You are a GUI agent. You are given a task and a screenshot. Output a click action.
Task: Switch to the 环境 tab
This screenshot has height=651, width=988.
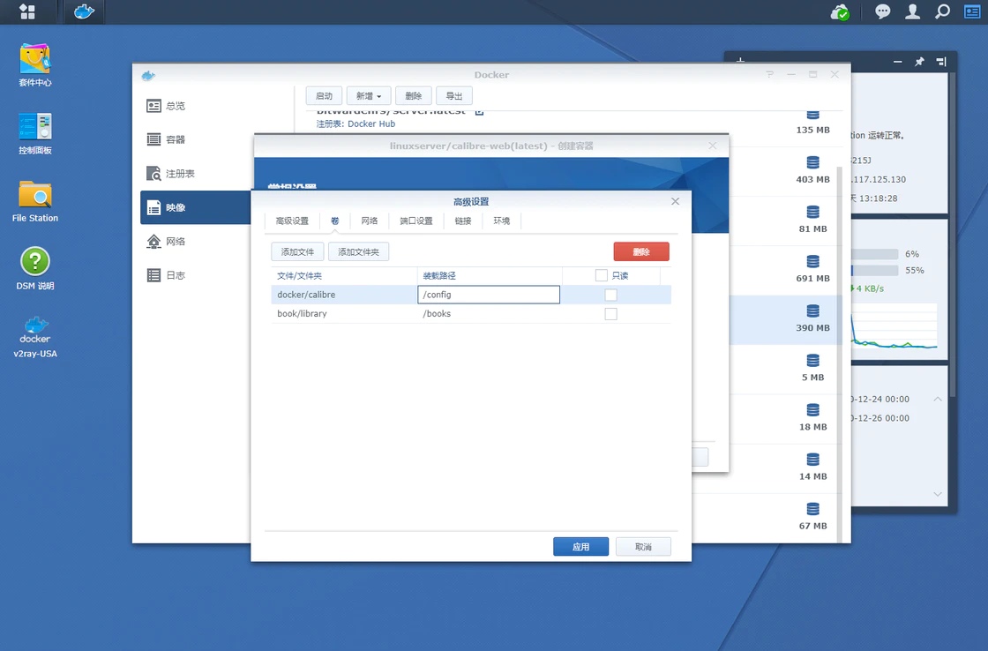pyautogui.click(x=501, y=221)
